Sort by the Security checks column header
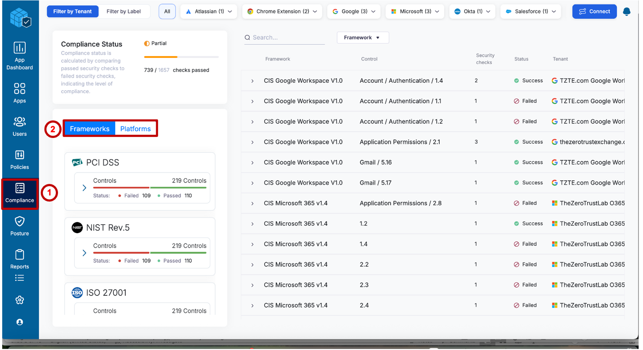643x350 pixels. pos(485,59)
